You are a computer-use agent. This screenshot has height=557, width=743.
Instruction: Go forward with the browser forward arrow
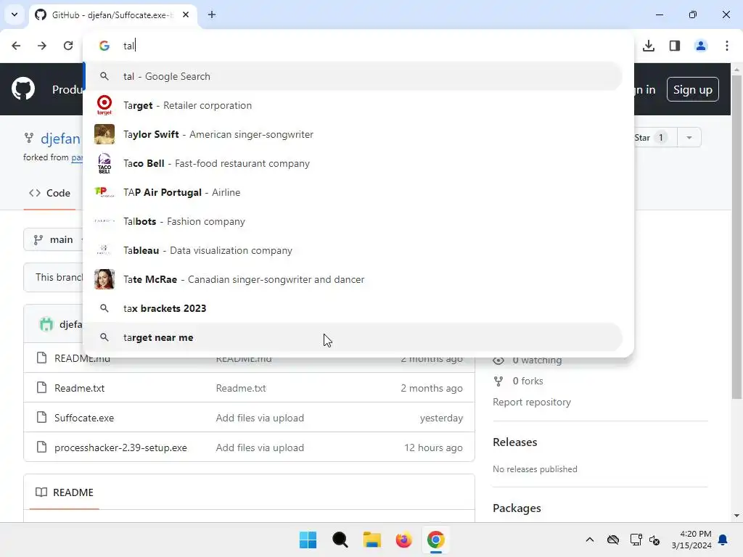42,46
